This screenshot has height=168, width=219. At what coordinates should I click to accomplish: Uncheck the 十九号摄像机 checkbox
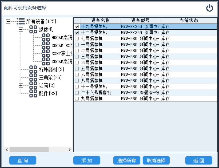[77, 27]
